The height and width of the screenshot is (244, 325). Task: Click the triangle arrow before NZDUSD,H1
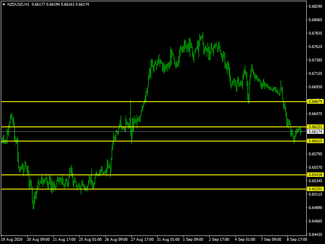[x=4, y=4]
